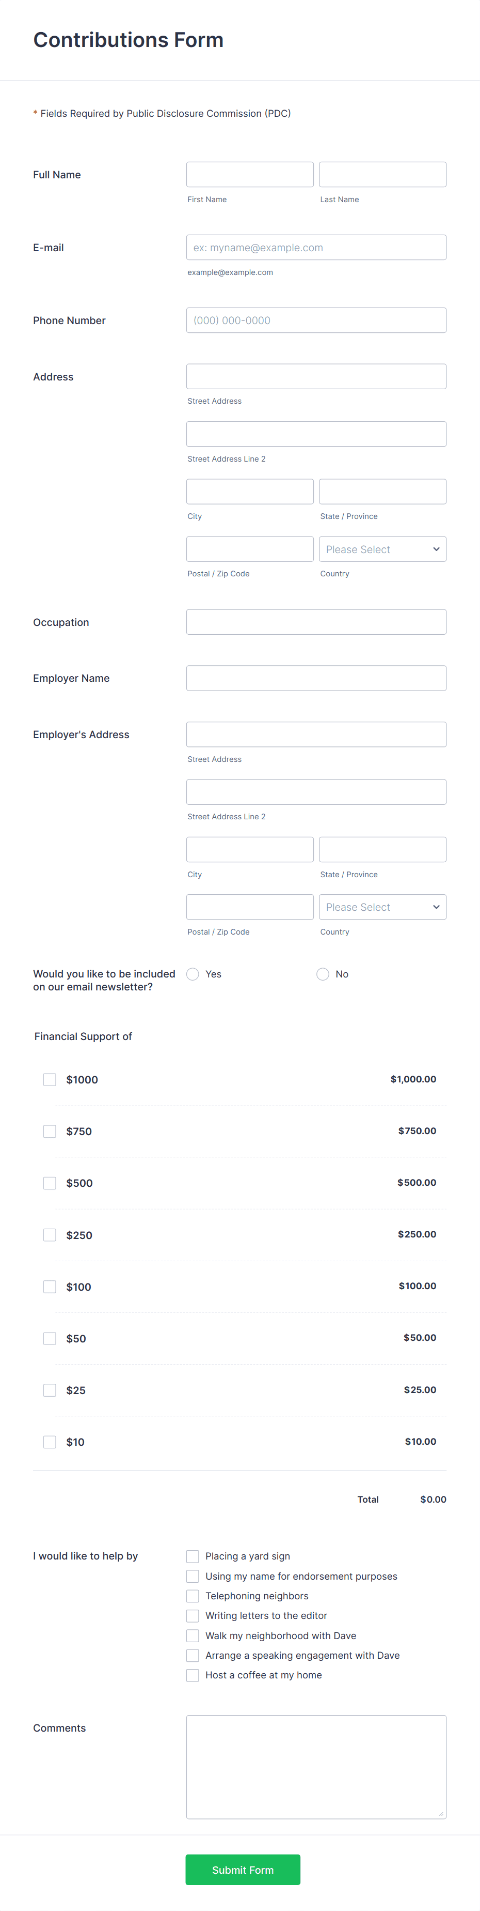
Task: Click the Submit Form button
Action: (x=243, y=1870)
